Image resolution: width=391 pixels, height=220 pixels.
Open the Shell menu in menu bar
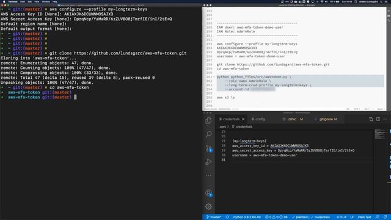[23, 1]
